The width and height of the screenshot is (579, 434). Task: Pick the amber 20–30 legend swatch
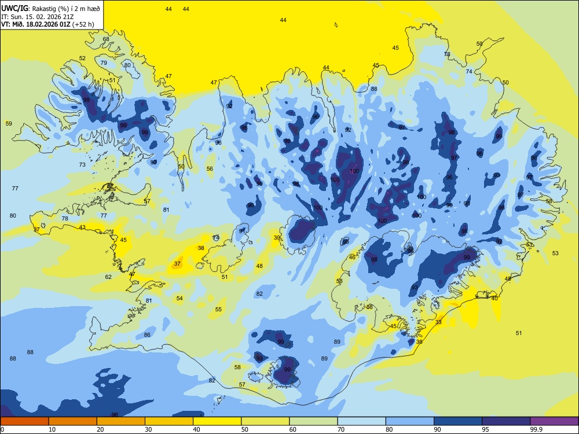[x=121, y=421]
